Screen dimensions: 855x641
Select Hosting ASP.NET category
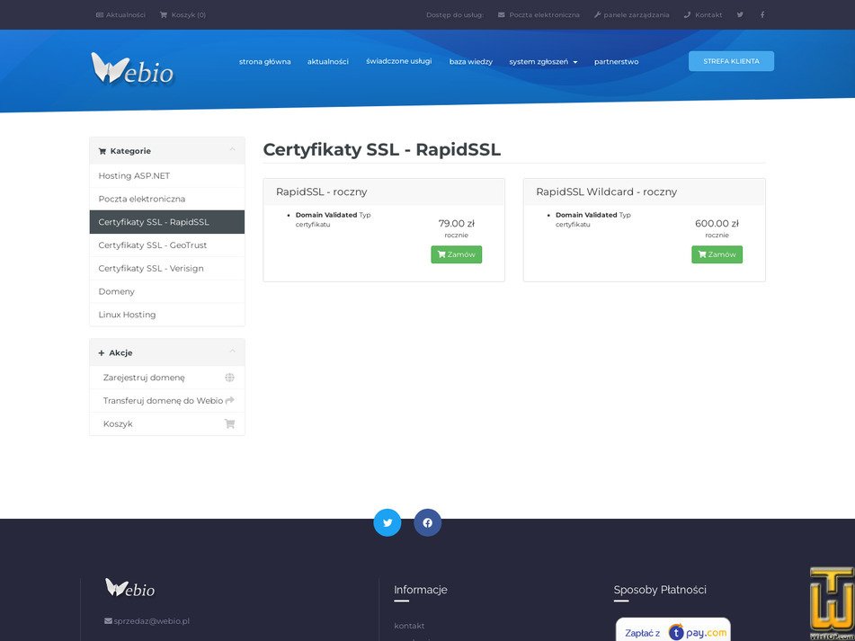point(167,175)
